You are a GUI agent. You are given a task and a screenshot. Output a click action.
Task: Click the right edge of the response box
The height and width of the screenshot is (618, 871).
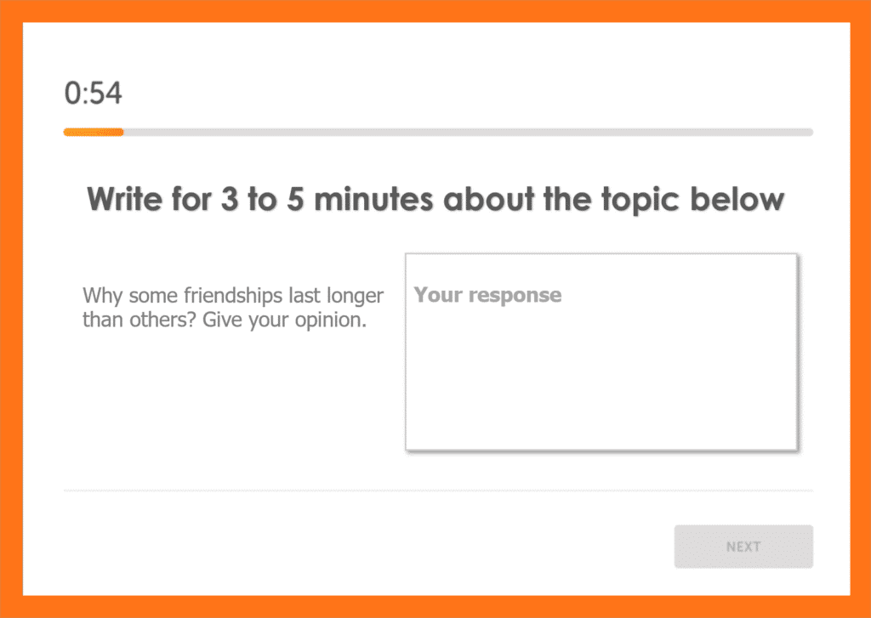pyautogui.click(x=796, y=351)
